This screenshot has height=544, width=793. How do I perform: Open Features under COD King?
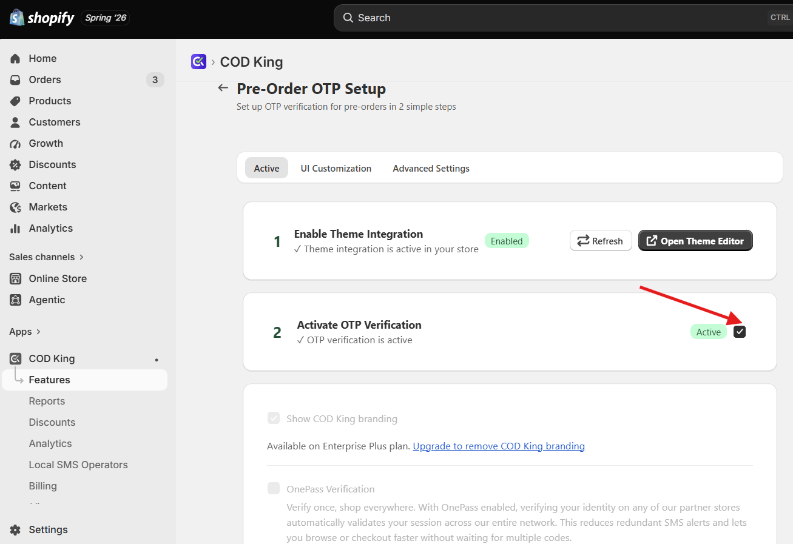pyautogui.click(x=85, y=380)
